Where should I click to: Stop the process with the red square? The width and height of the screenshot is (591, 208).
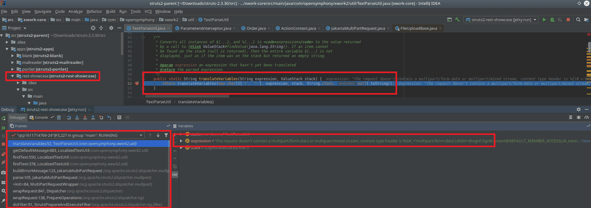[x=568, y=20]
